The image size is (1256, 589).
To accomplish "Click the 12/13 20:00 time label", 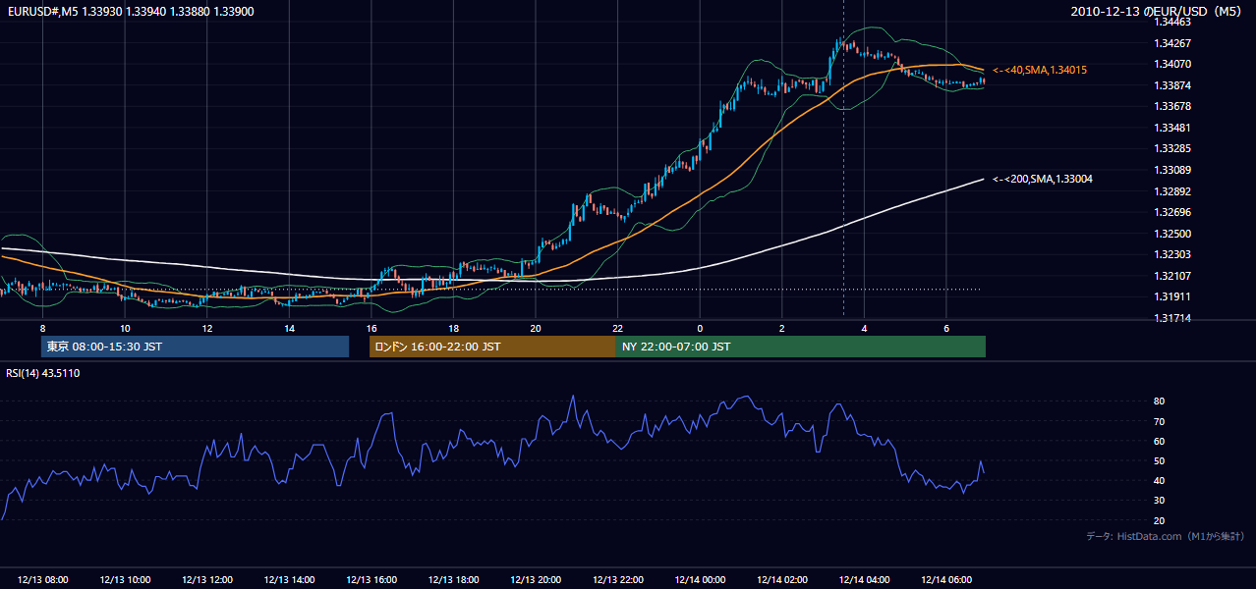I will [536, 580].
